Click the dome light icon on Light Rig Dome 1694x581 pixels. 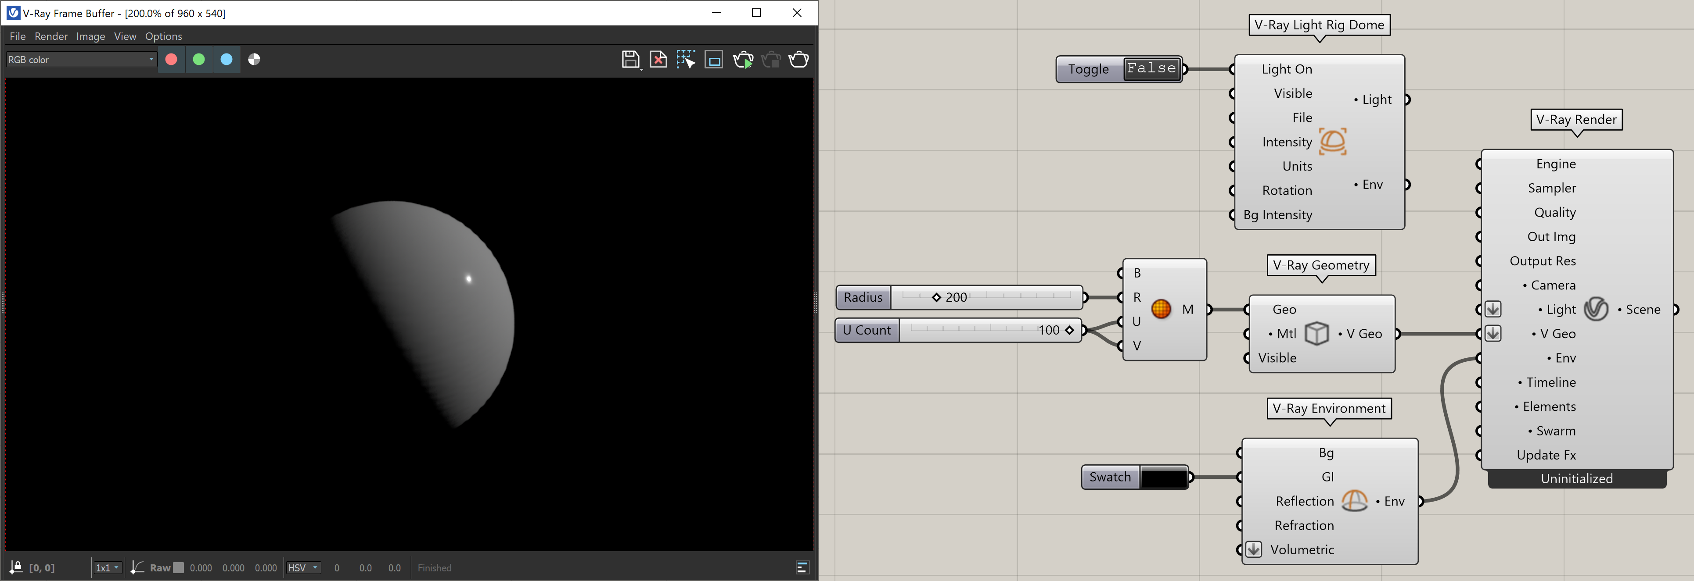[x=1333, y=141]
